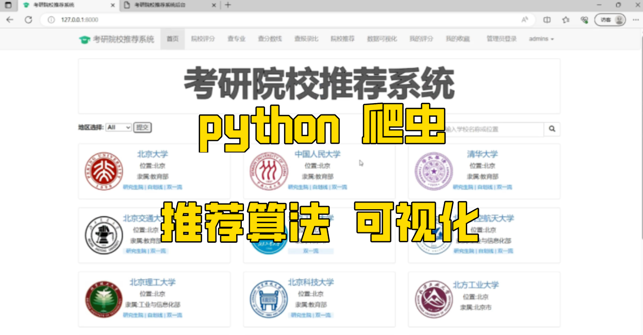The width and height of the screenshot is (643, 335).
Task: Open the 北京科技大学 title link
Action: click(311, 282)
